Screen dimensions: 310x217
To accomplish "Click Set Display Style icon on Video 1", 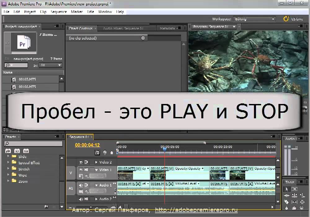I will tap(81, 176).
